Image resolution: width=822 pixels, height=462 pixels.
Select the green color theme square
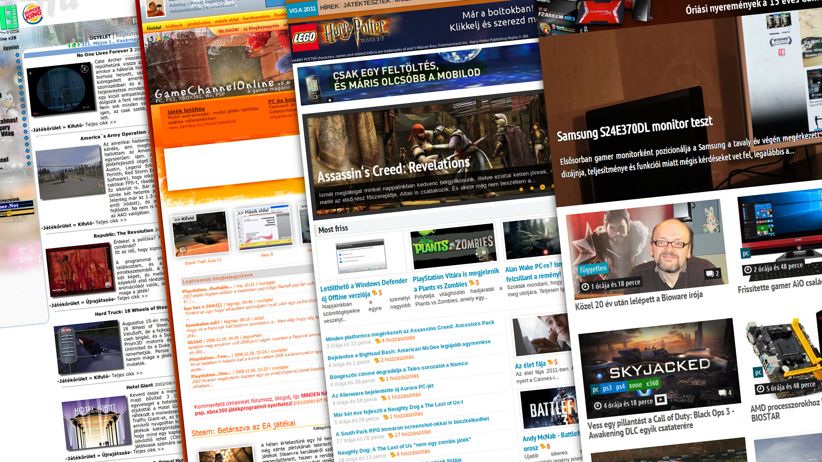point(167,38)
